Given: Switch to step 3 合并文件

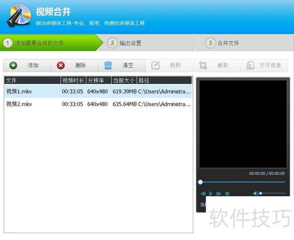Looking at the screenshot, I should coord(225,43).
